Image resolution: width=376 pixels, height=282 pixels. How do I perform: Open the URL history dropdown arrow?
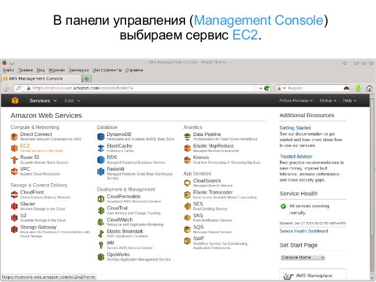260,88
